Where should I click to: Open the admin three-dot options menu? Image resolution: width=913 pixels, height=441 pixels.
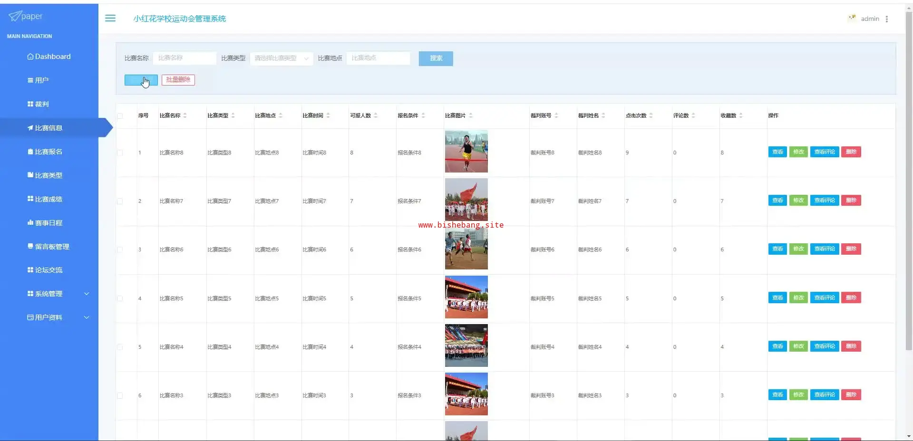(886, 19)
